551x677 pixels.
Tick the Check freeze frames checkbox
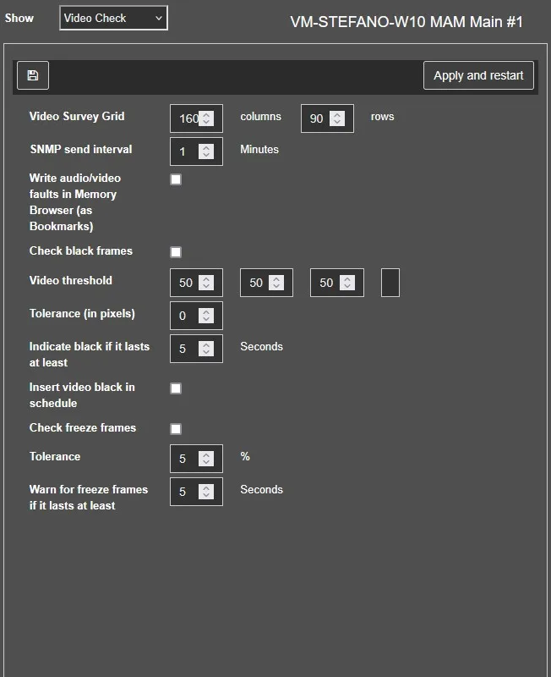pos(176,429)
